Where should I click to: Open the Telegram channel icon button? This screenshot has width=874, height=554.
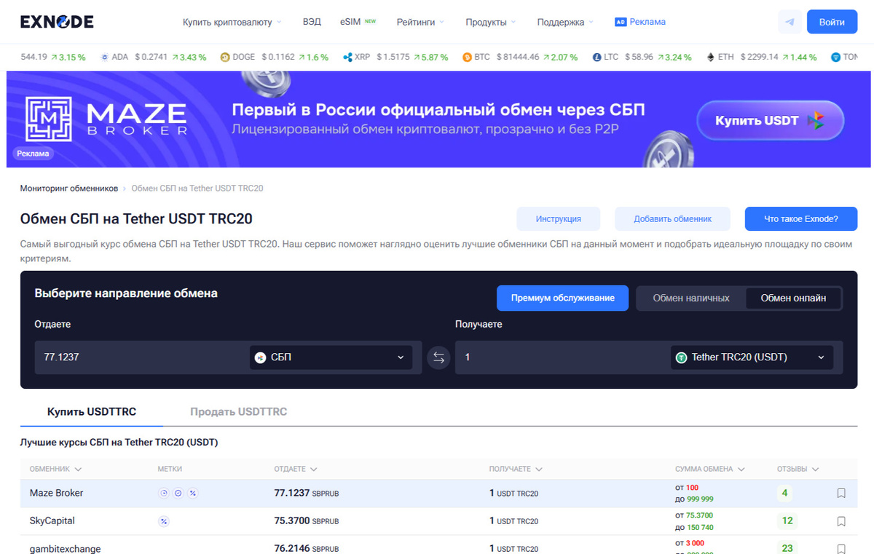coord(790,22)
